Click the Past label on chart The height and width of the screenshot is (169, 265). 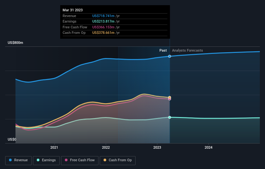pos(163,51)
